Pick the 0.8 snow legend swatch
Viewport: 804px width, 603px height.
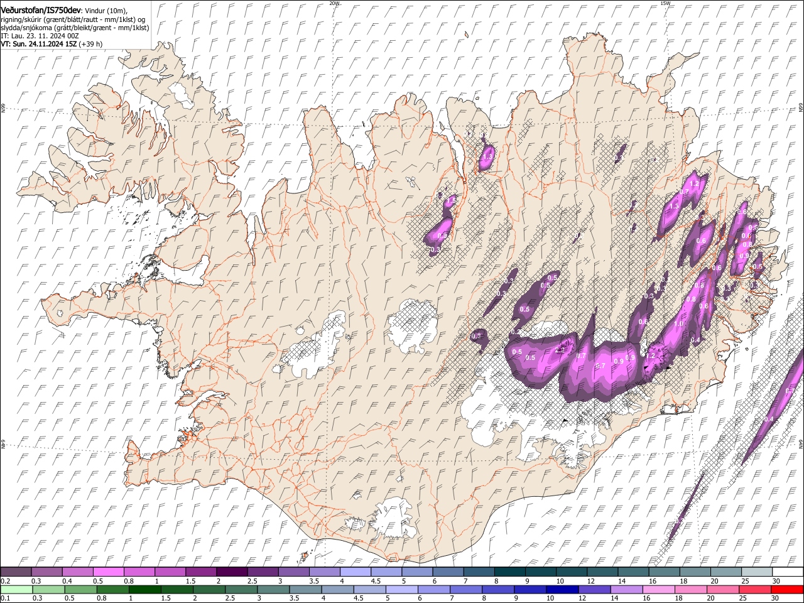(x=139, y=572)
